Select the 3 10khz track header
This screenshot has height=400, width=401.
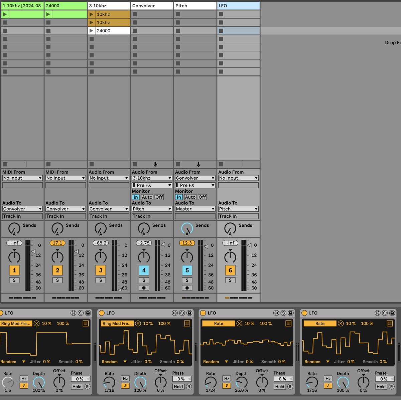[x=109, y=6]
